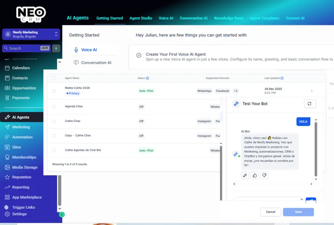Give thumbs down to the bot reply
The width and height of the screenshot is (334, 225).
click(264, 175)
